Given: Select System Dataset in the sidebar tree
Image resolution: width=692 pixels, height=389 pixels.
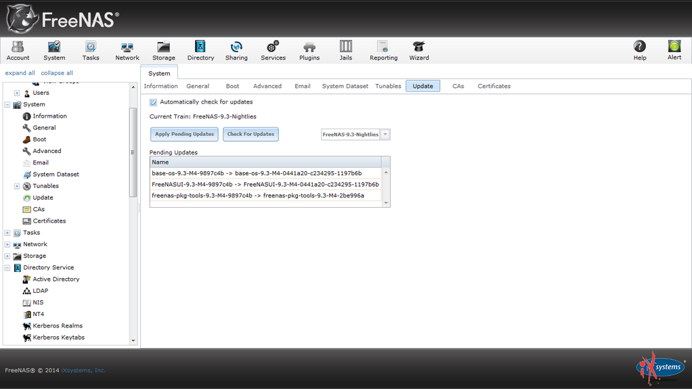Looking at the screenshot, I should 51,175.
